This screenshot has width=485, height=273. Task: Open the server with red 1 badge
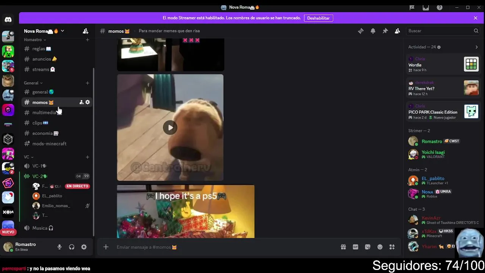click(x=8, y=66)
